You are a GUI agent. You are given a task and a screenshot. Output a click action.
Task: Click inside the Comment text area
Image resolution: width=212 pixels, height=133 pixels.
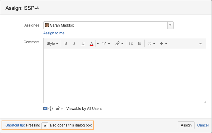[125, 76]
